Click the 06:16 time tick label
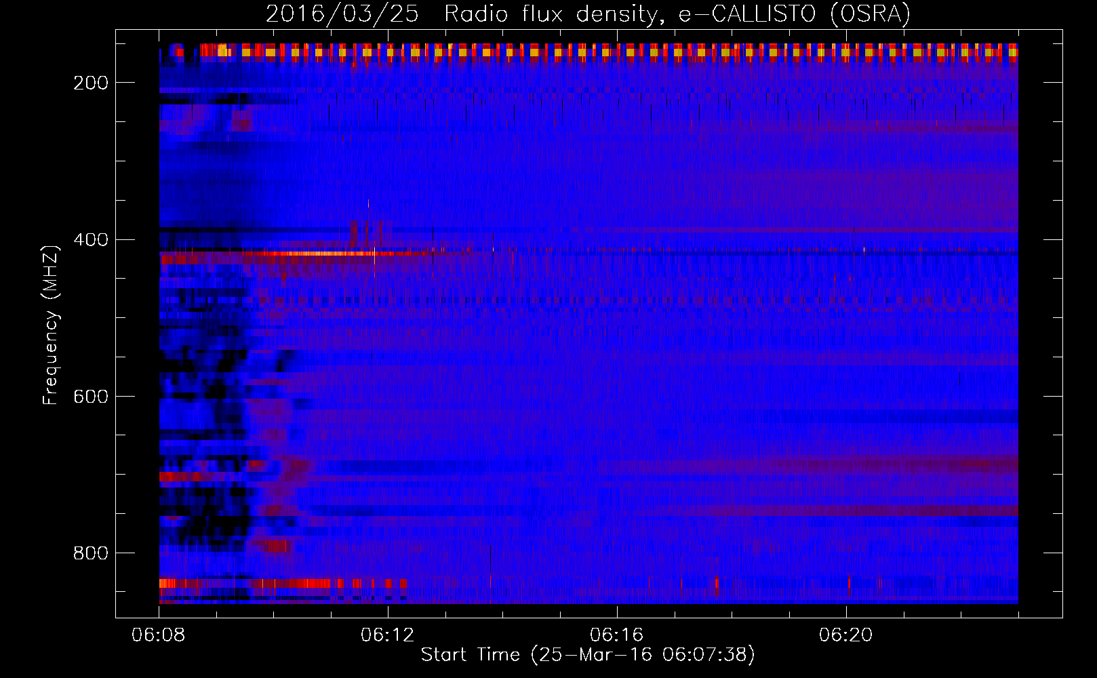Viewport: 1097px width, 678px height. coord(617,635)
